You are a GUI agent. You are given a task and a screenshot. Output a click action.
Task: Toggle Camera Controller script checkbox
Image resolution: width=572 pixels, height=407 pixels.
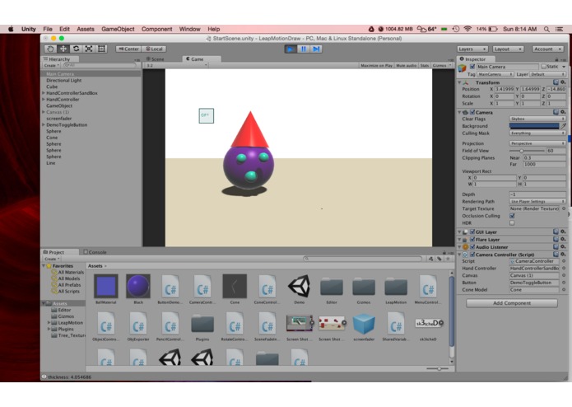tap(472, 255)
